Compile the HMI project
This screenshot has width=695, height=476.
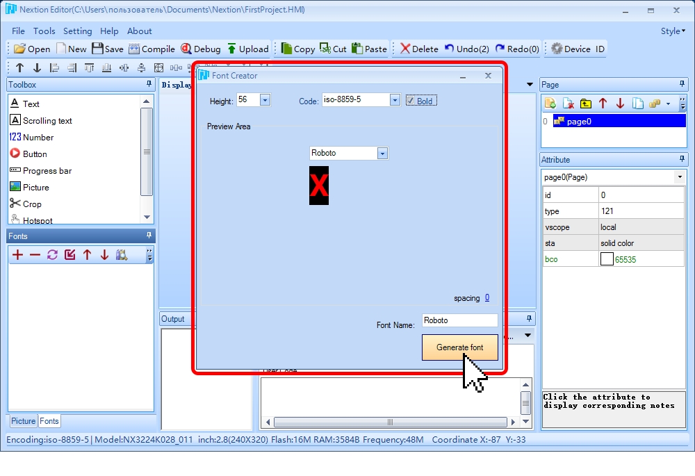point(152,49)
